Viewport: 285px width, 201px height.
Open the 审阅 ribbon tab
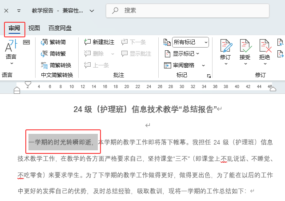pos(14,28)
